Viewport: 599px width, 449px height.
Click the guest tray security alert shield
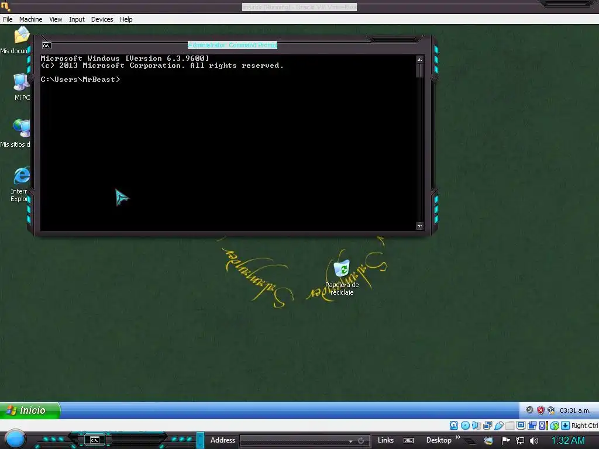point(540,410)
